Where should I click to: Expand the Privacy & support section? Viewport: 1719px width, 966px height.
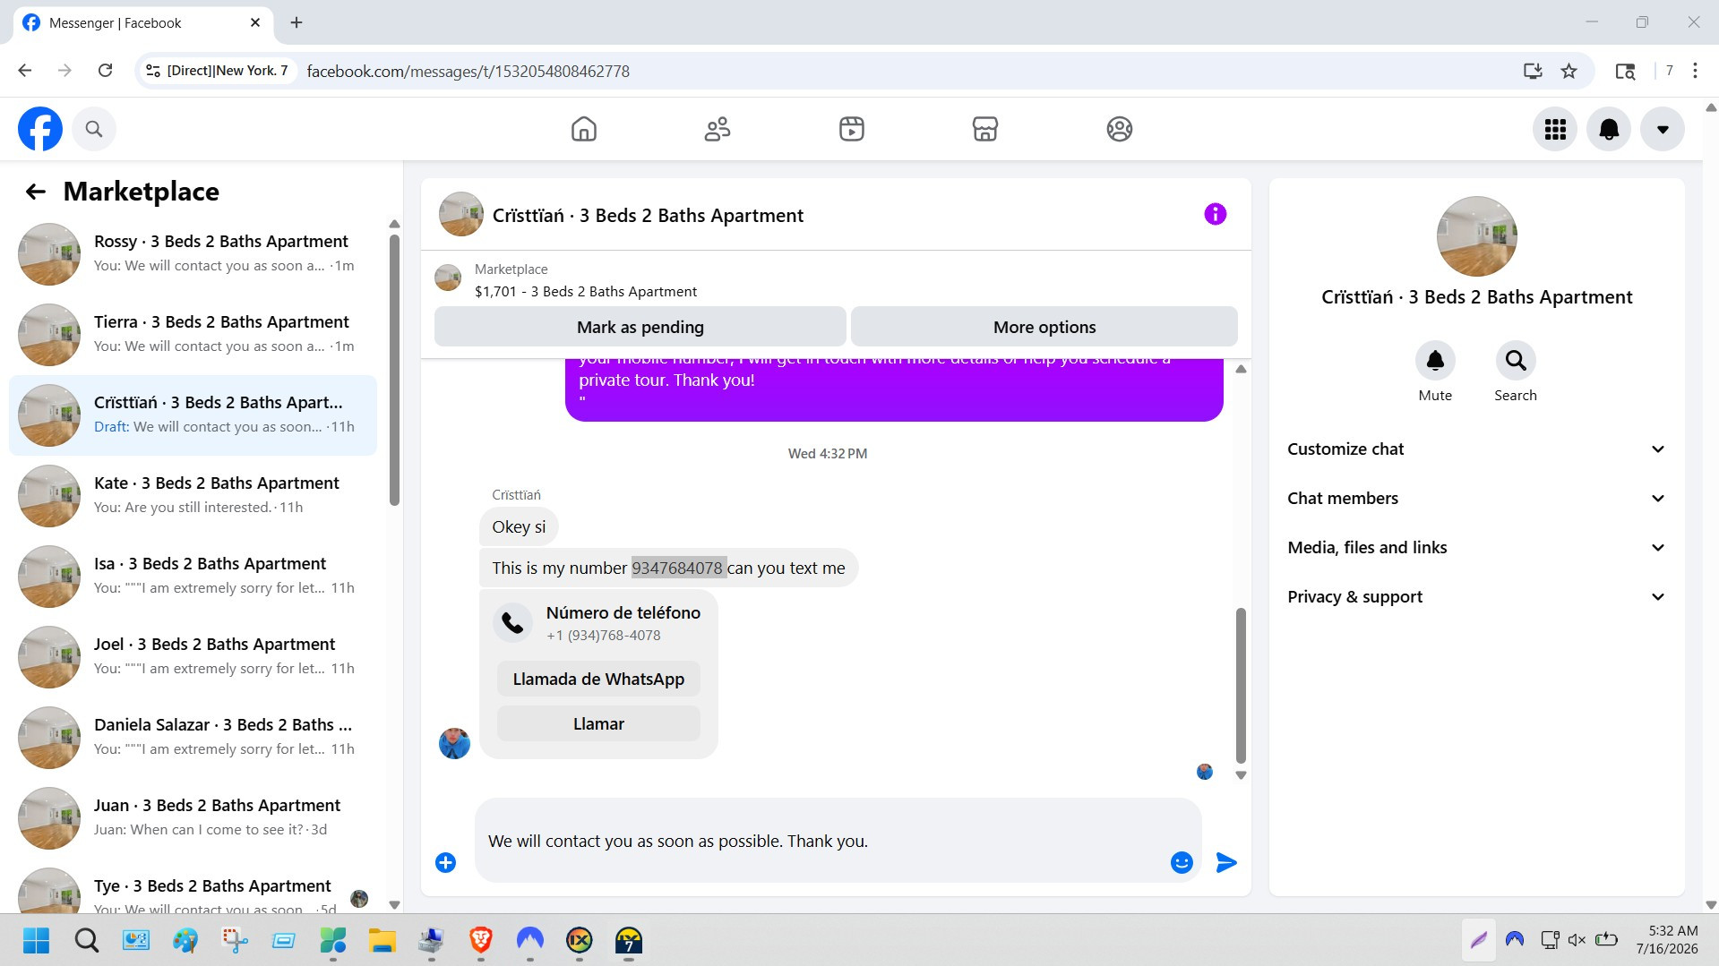coord(1476,597)
